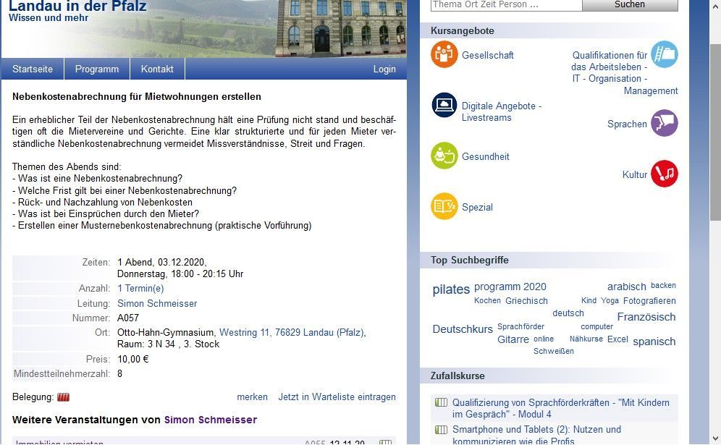Click the red Kultur music note icon

pos(664,174)
